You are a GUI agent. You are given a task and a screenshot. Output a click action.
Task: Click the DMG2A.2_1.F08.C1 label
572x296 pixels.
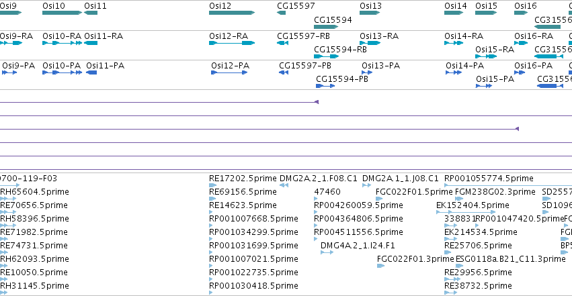pos(319,179)
